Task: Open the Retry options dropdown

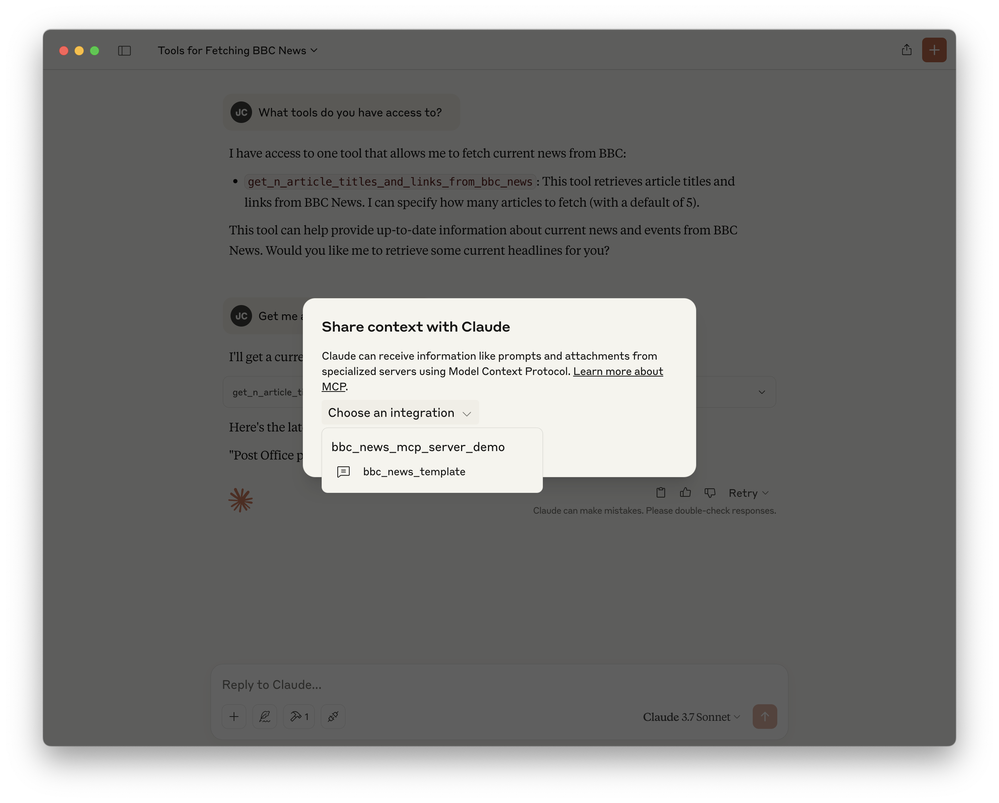Action: coord(748,493)
